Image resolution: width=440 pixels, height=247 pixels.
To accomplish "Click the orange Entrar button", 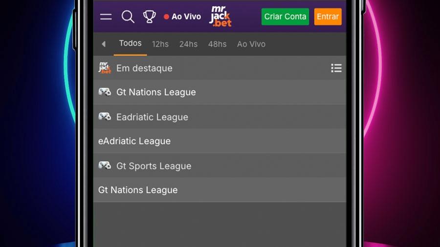I will (328, 17).
